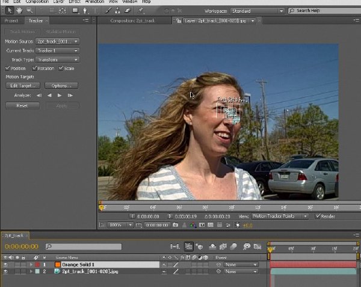361x287 pixels.
Task: Uncheck the Render checkbox
Action: pos(318,216)
